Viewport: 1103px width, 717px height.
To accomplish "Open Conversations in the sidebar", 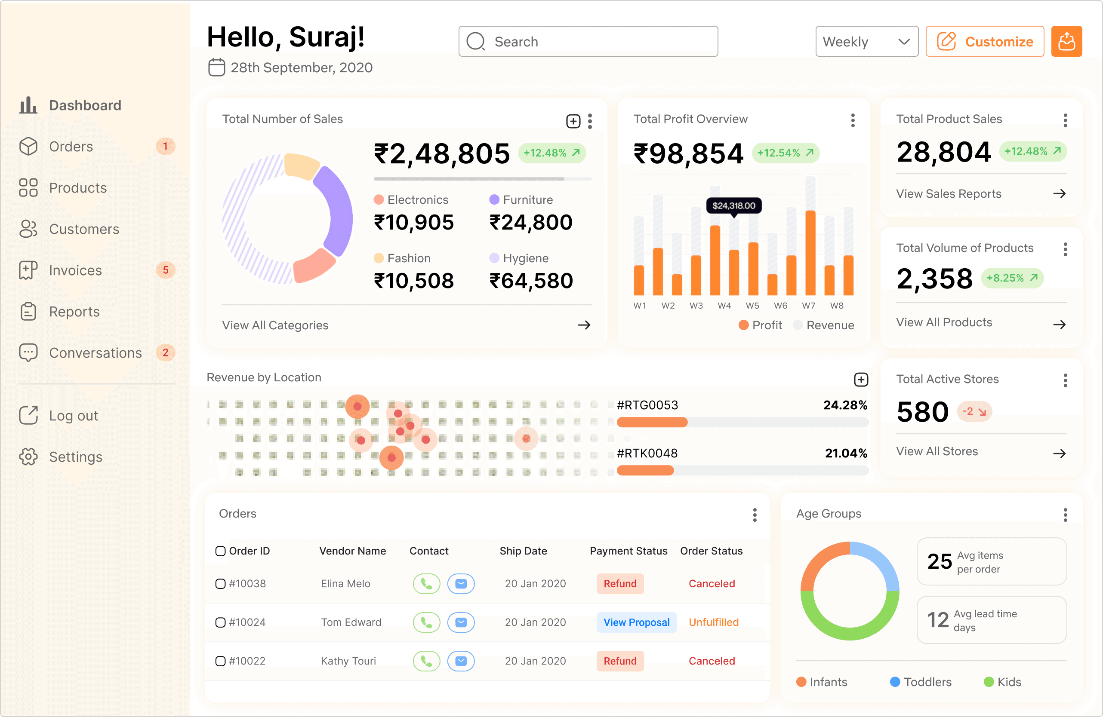I will [x=95, y=353].
